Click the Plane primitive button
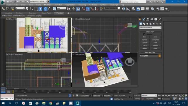The width and height of the screenshot is (188, 106). [155, 48]
